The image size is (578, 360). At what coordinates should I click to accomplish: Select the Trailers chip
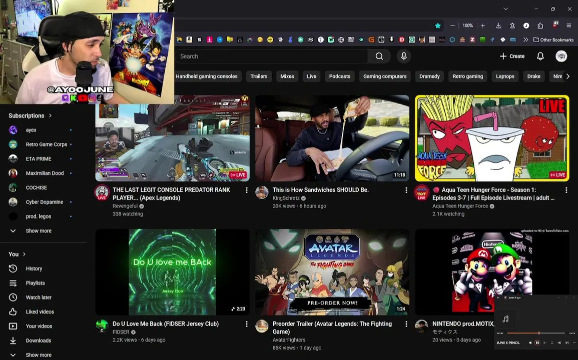tap(259, 76)
